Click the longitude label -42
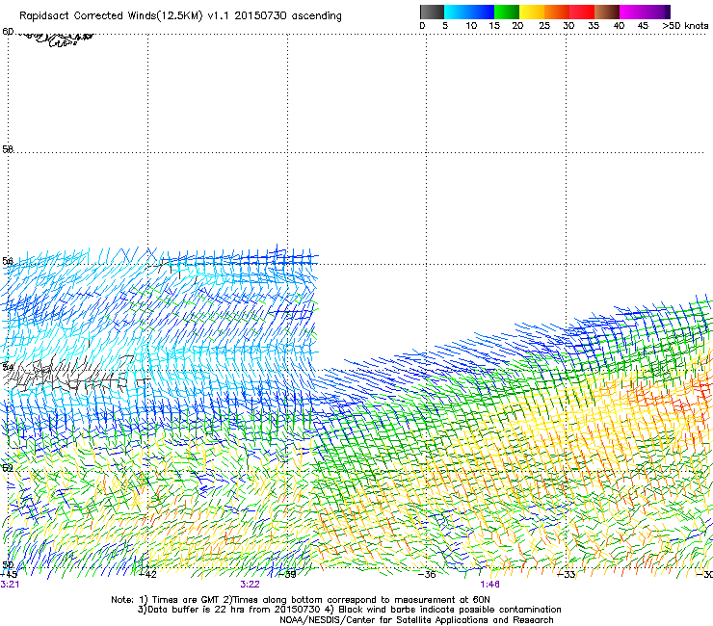This screenshot has width=713, height=626. [147, 574]
